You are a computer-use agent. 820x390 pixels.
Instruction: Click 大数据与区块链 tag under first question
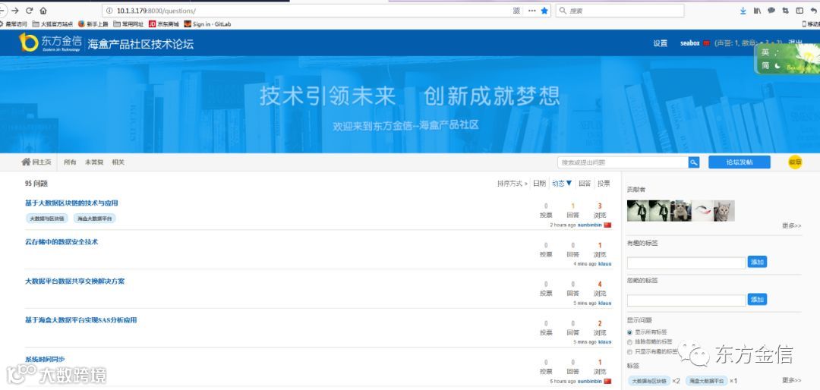(x=47, y=219)
